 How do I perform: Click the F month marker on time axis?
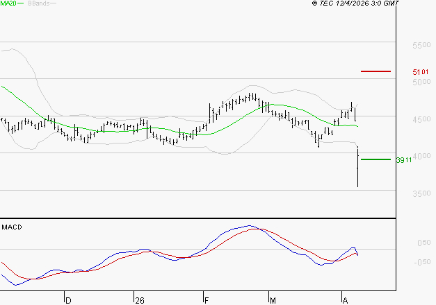[207, 301]
